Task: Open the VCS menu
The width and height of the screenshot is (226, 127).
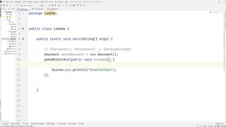Action: (x=55, y=2)
